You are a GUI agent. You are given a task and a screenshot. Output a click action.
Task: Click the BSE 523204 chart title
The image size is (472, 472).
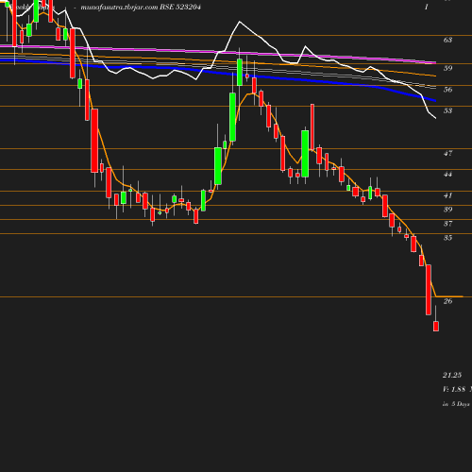coord(180,7)
